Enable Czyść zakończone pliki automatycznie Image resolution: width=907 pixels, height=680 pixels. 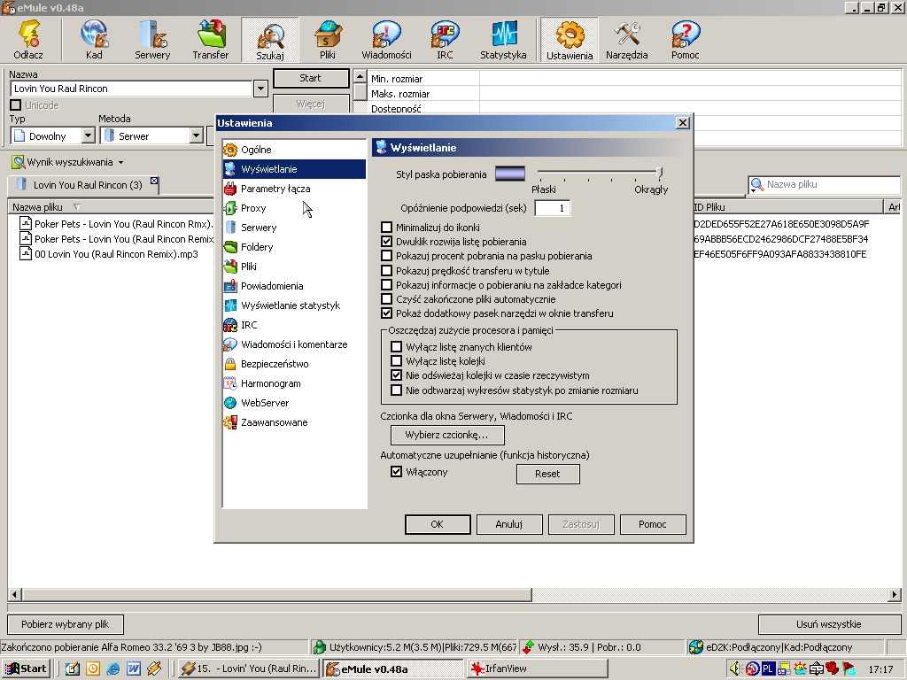pyautogui.click(x=386, y=299)
